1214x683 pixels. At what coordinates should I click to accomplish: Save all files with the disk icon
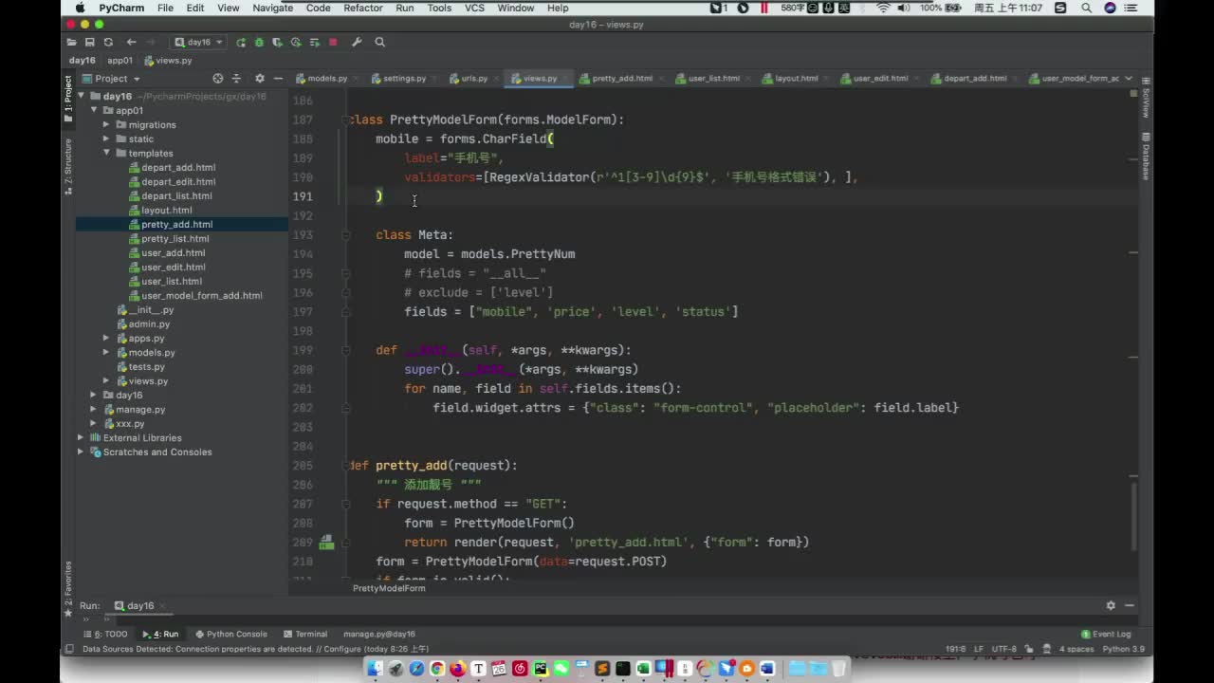point(89,43)
